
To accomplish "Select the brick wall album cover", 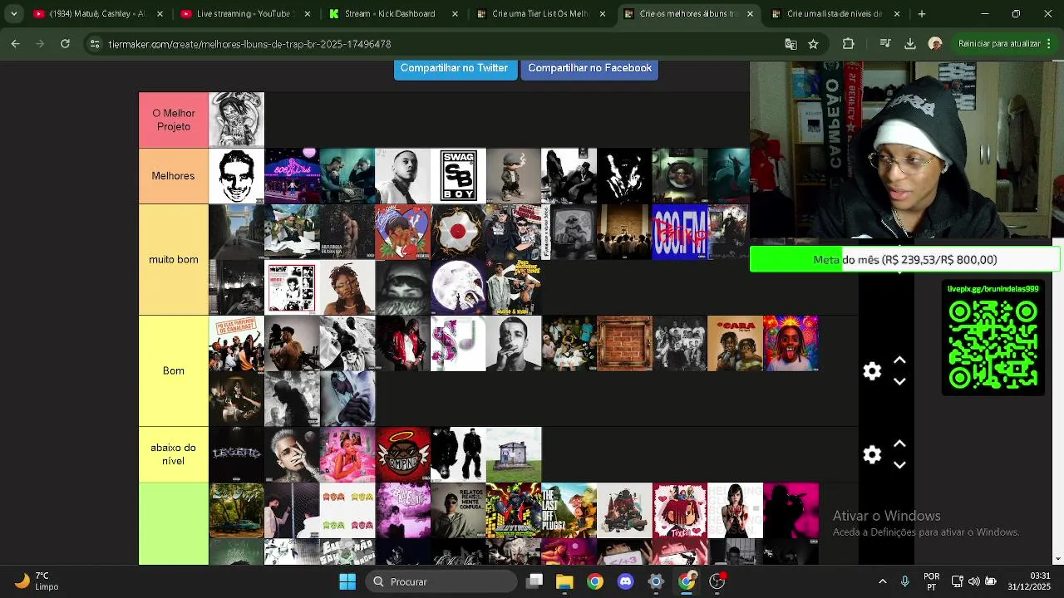I will pyautogui.click(x=624, y=343).
